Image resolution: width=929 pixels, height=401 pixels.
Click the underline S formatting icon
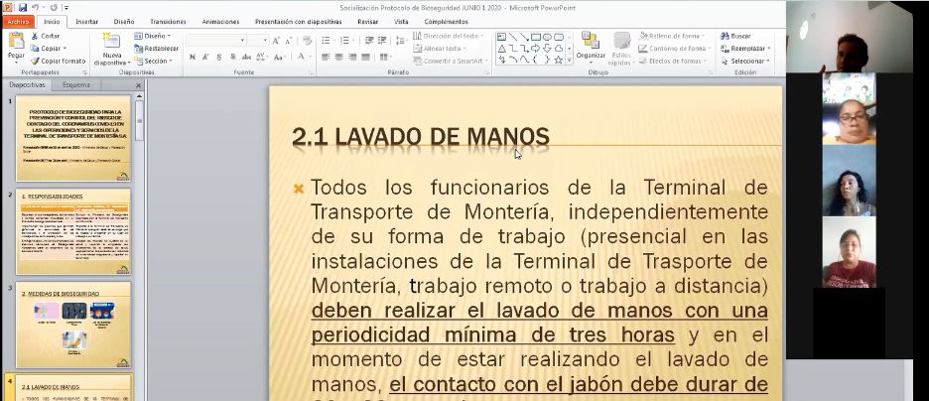click(218, 57)
